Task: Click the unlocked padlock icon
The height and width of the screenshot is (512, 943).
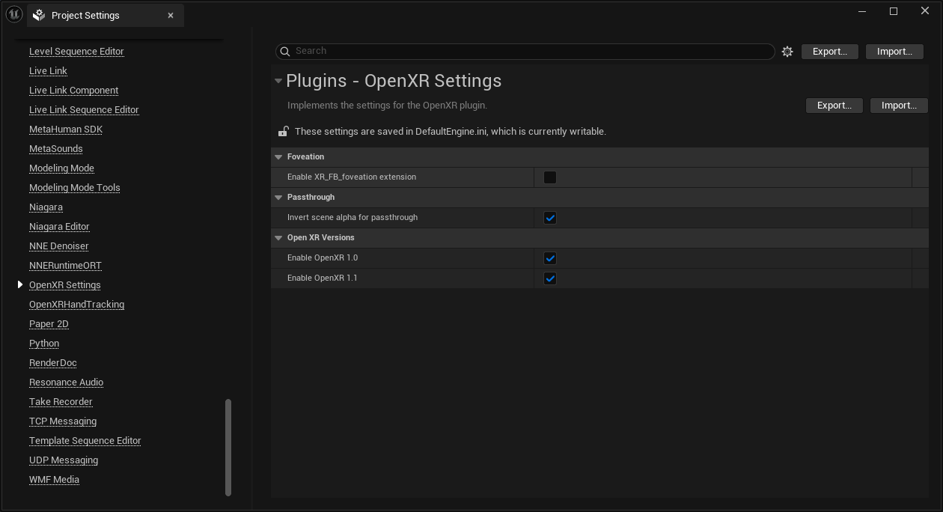Action: [x=283, y=132]
